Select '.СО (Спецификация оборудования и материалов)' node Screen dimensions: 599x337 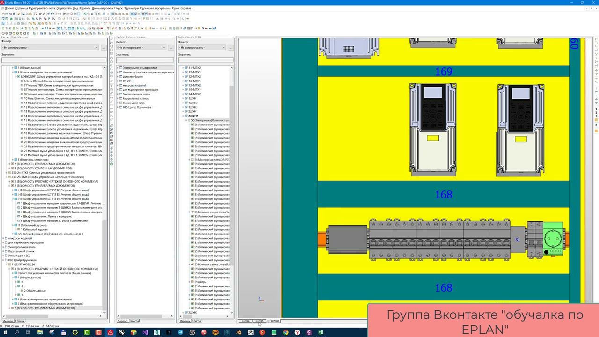51,234
